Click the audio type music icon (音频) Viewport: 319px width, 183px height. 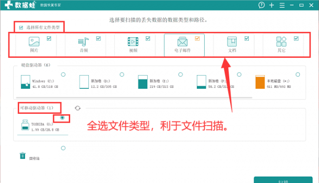click(83, 42)
